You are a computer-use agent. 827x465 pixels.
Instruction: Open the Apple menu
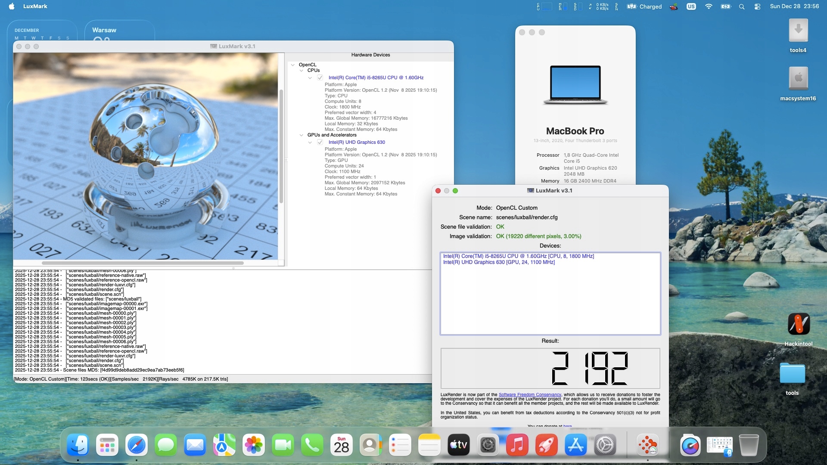pyautogui.click(x=12, y=6)
